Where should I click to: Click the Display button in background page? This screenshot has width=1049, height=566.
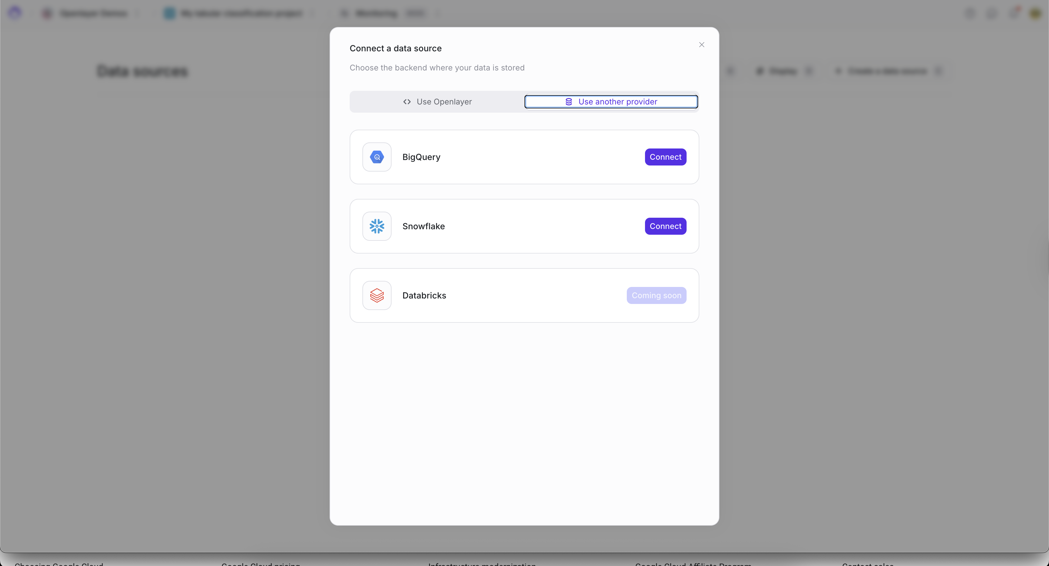(x=783, y=71)
